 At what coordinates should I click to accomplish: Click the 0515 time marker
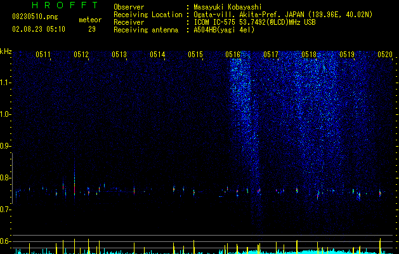click(195, 54)
